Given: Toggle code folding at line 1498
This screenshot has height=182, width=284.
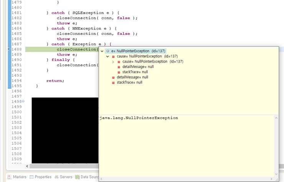Looking at the screenshot, I should (x=23, y=102).
